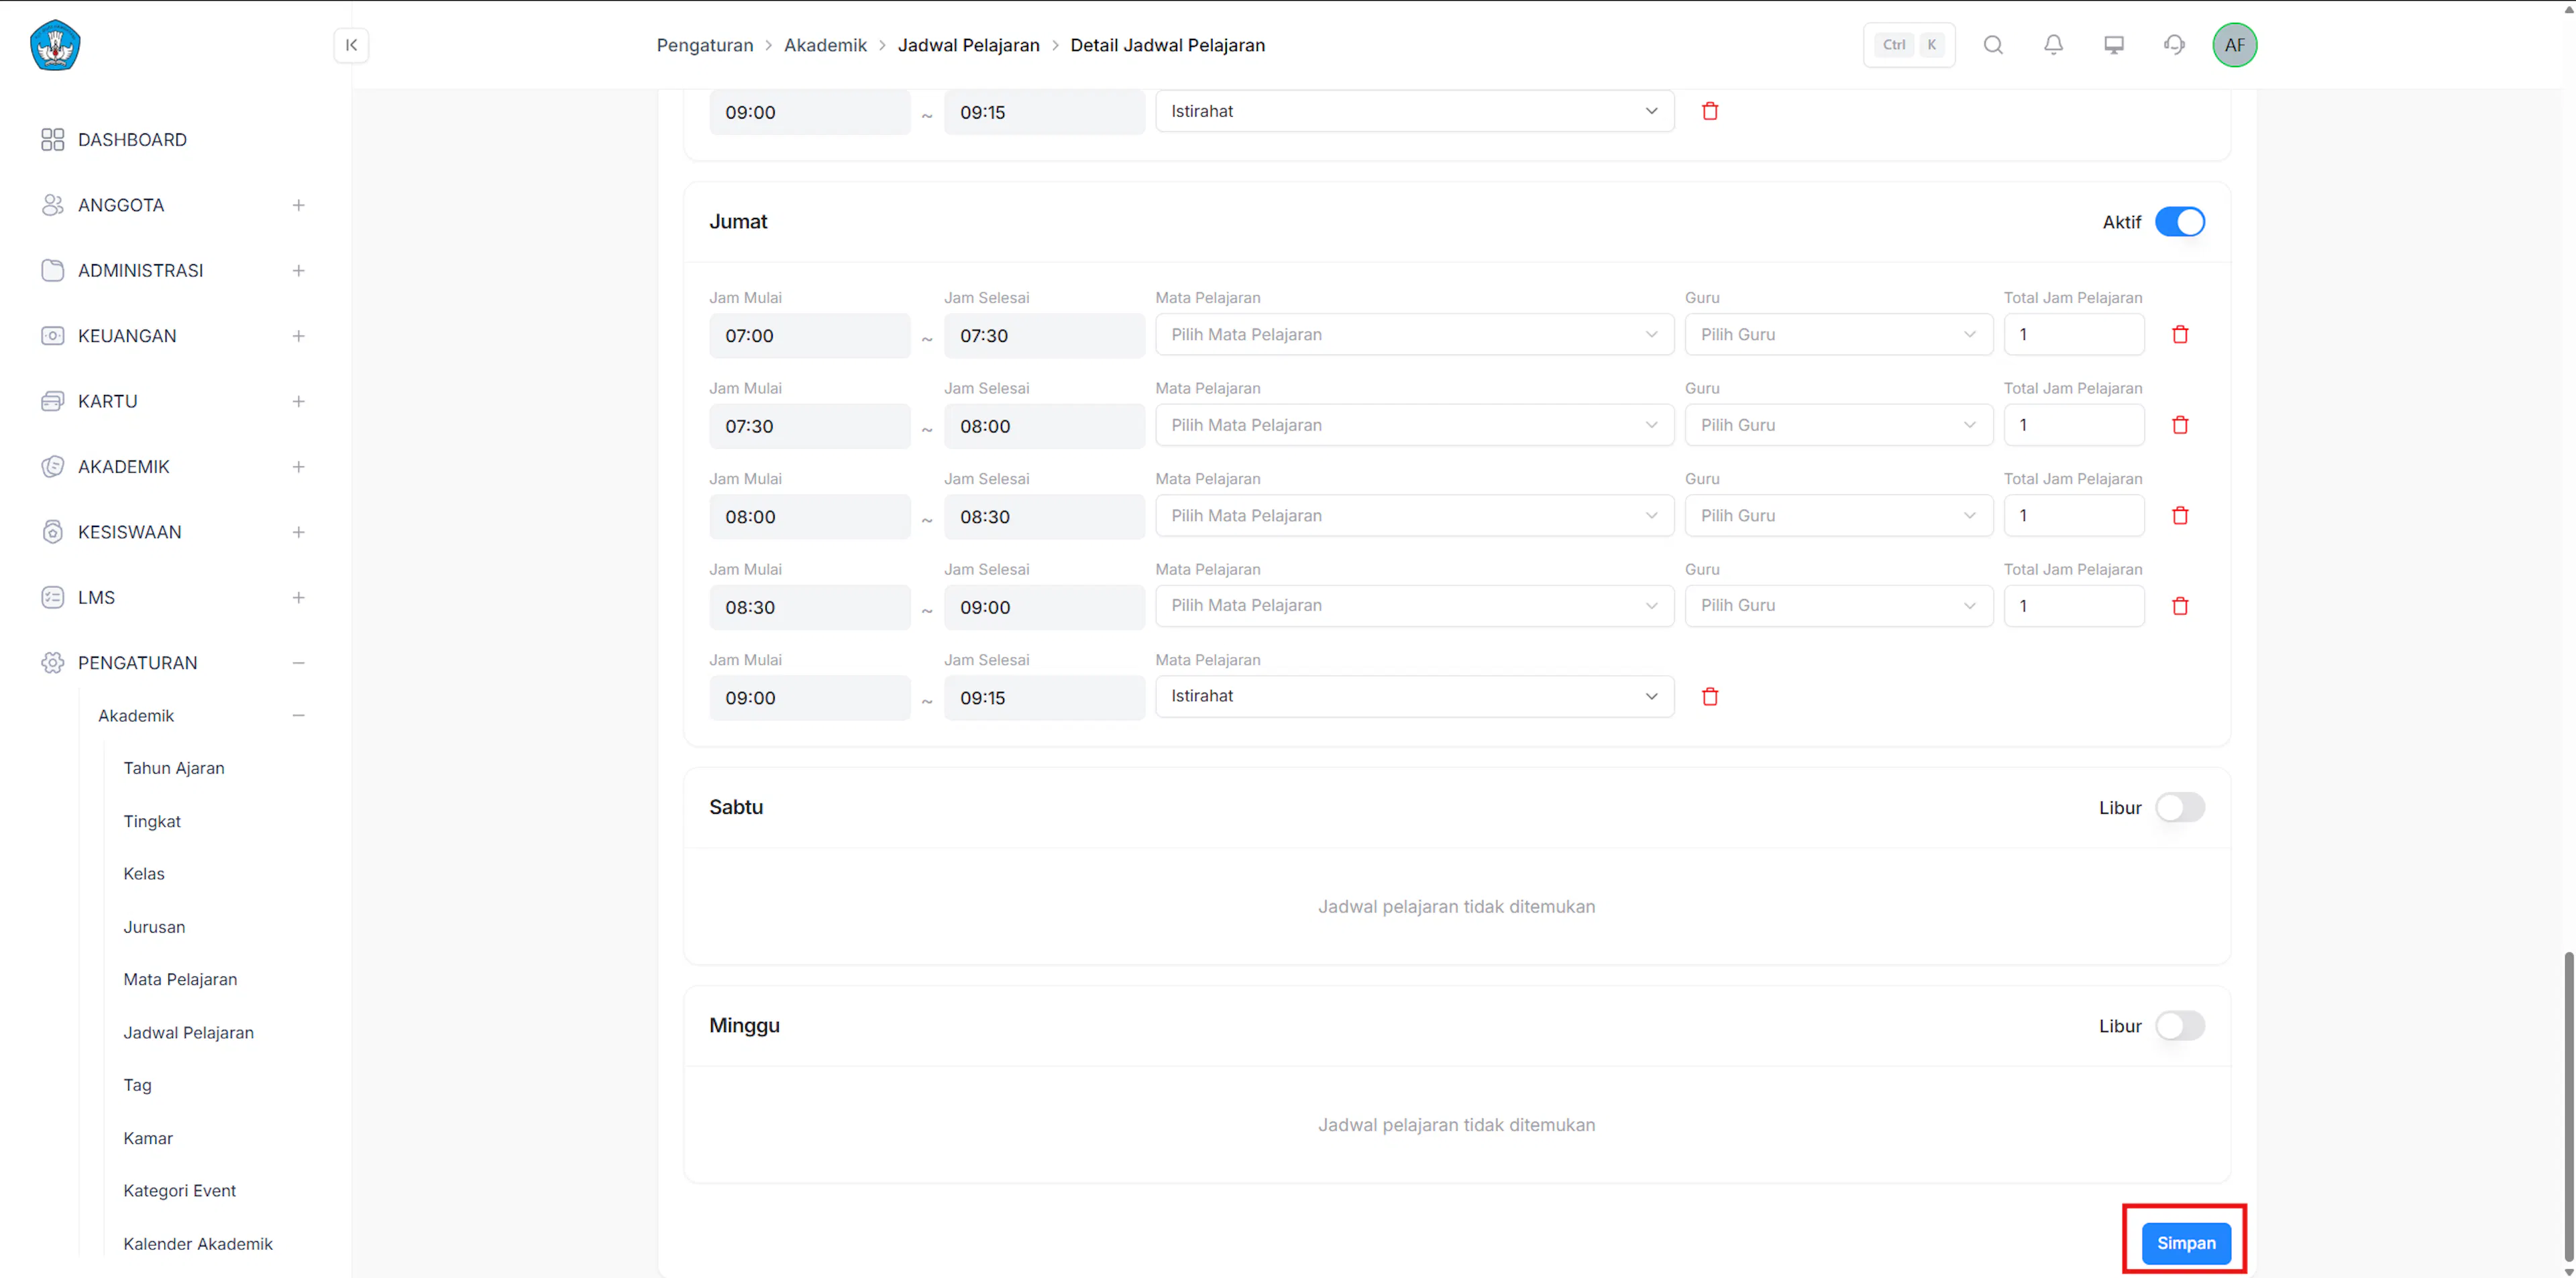Click the Ctrl K shortcut button
Image resolution: width=2576 pixels, height=1278 pixels.
coord(1909,45)
